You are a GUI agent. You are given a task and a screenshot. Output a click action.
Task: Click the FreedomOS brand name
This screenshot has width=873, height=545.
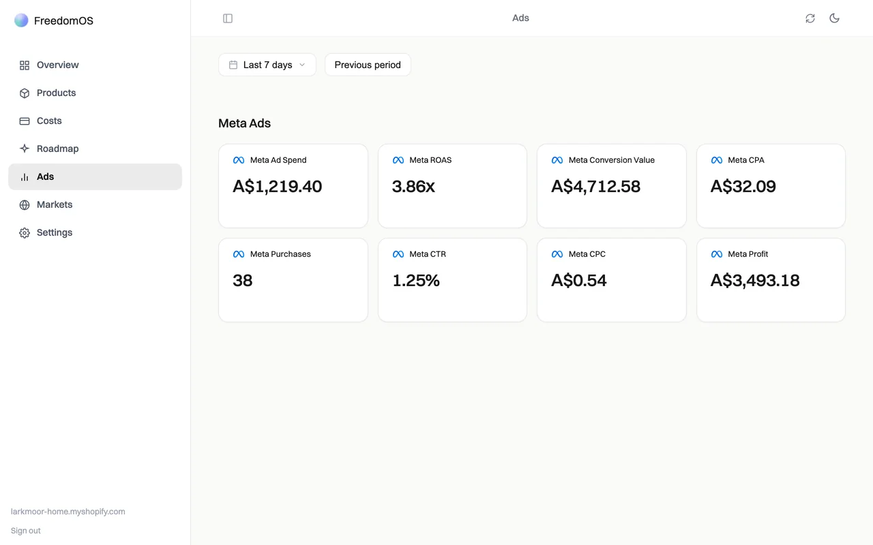coord(63,21)
